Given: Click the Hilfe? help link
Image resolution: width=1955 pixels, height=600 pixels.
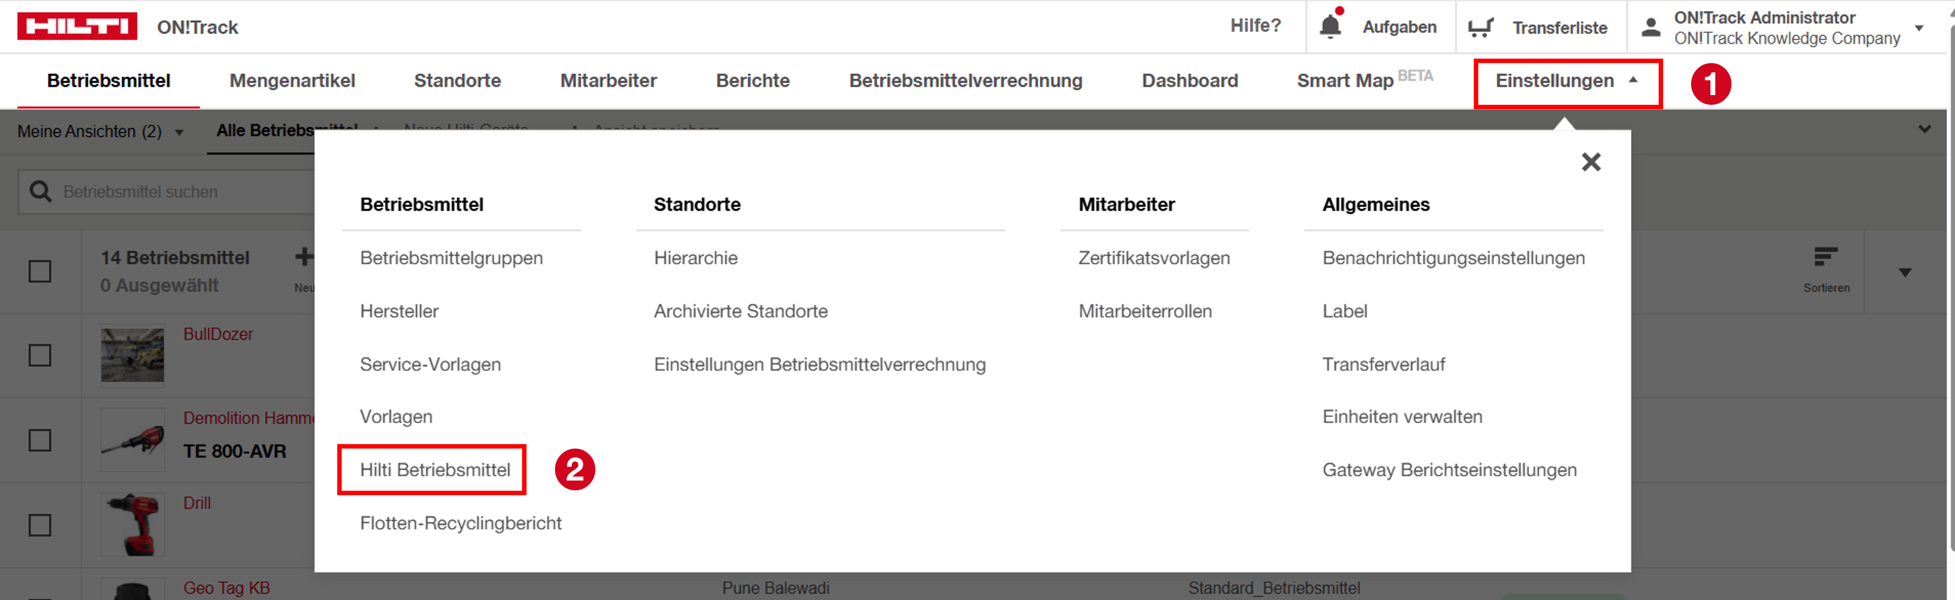Looking at the screenshot, I should point(1255,26).
